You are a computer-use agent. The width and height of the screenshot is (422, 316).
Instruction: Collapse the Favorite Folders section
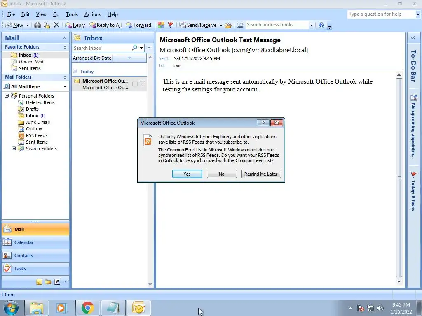click(65, 47)
